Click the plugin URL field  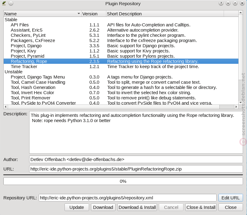[x=136, y=169]
